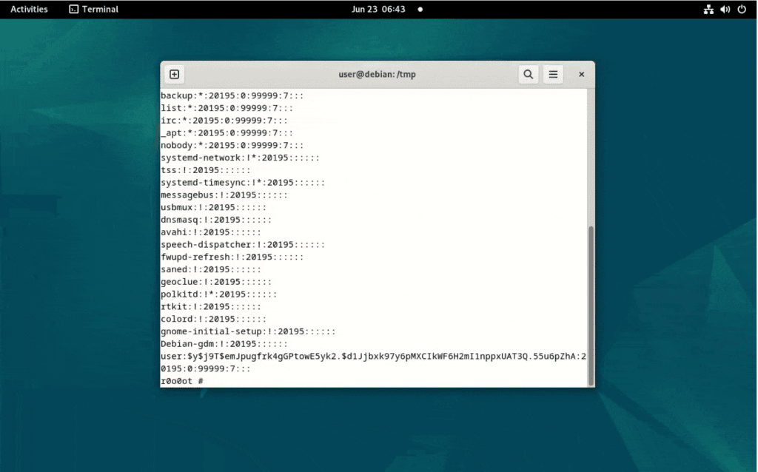Viewport: 758px width, 472px height.
Task: Click the nobody:*:20195 line
Action: [232, 146]
